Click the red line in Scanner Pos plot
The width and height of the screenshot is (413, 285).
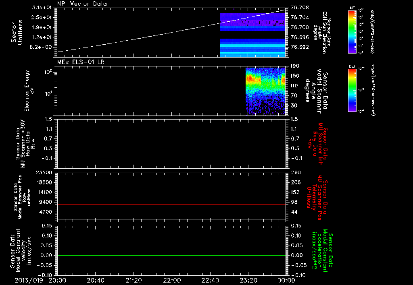coord(171,204)
